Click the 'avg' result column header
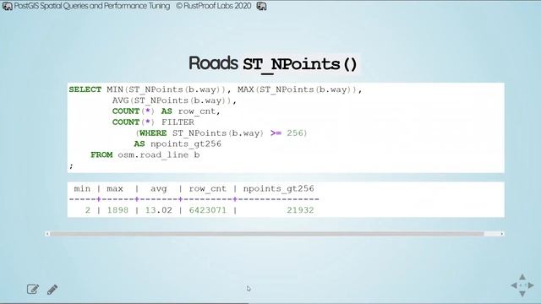 tap(159, 189)
